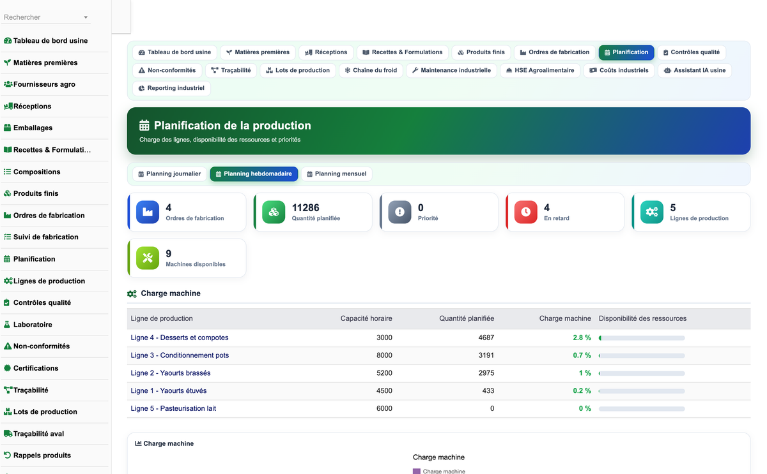Click the Certifications sidebar badge icon
This screenshot has height=474, width=767.
click(x=8, y=368)
